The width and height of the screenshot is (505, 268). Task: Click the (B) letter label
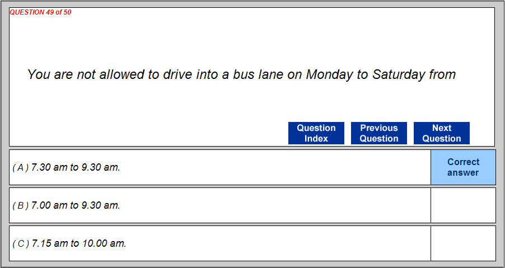tap(21, 205)
